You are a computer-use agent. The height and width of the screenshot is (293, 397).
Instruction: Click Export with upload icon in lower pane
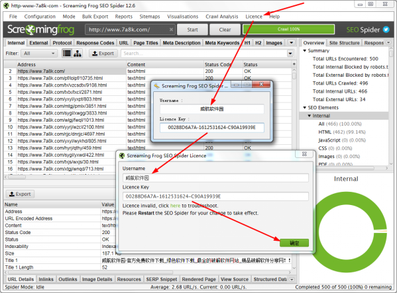(x=20, y=194)
